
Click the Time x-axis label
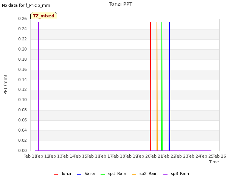pos(214,162)
